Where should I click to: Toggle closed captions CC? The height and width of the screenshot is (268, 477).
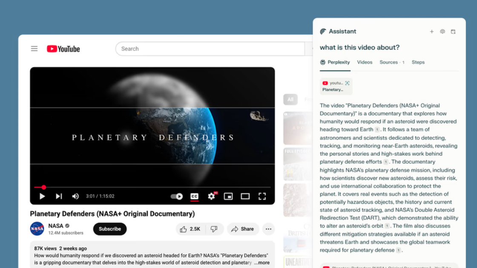click(194, 196)
